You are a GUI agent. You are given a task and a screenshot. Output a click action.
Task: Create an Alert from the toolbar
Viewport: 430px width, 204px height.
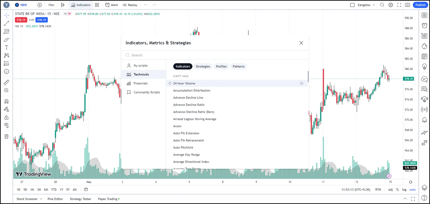click(111, 5)
